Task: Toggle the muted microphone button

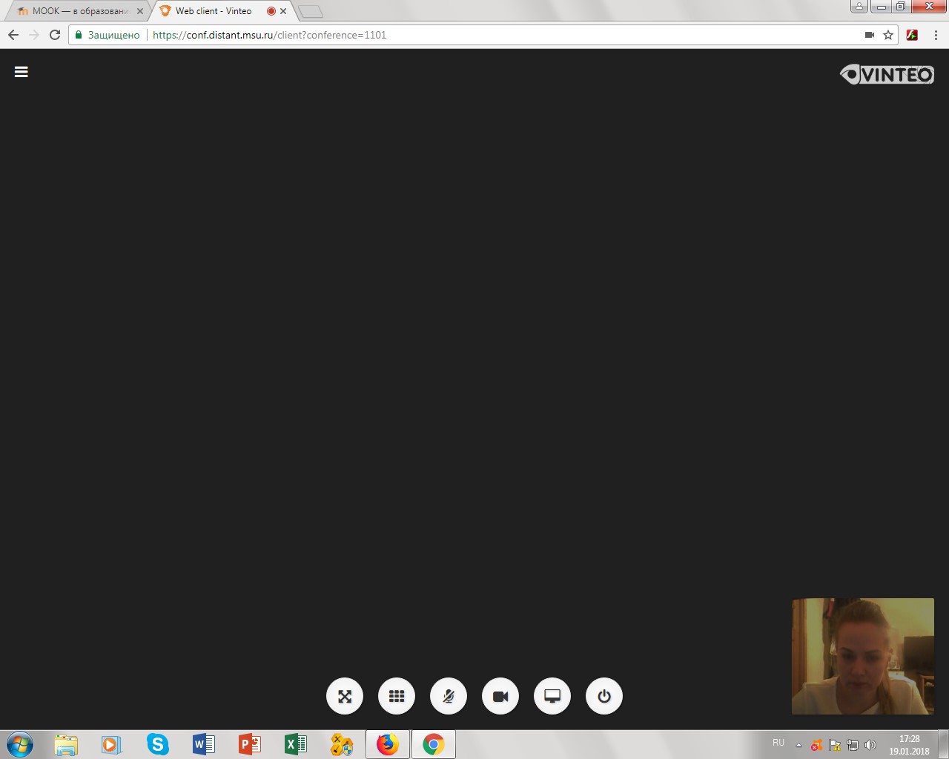Action: tap(449, 696)
